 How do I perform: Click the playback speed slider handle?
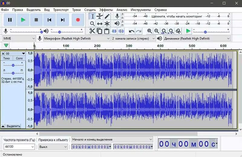pyautogui.click(x=205, y=32)
